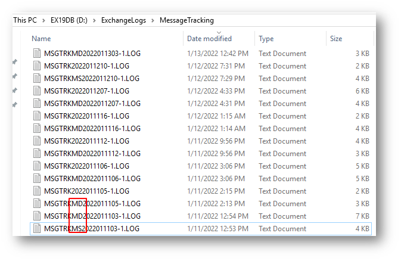Click the file icon for MSGTRKMD2022011106-1.LOG
This screenshot has width=401, height=261.
37,179
